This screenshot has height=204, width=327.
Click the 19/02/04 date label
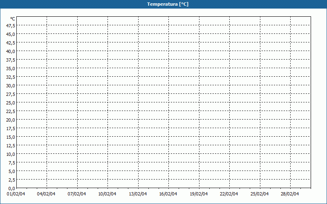[x=199, y=194]
